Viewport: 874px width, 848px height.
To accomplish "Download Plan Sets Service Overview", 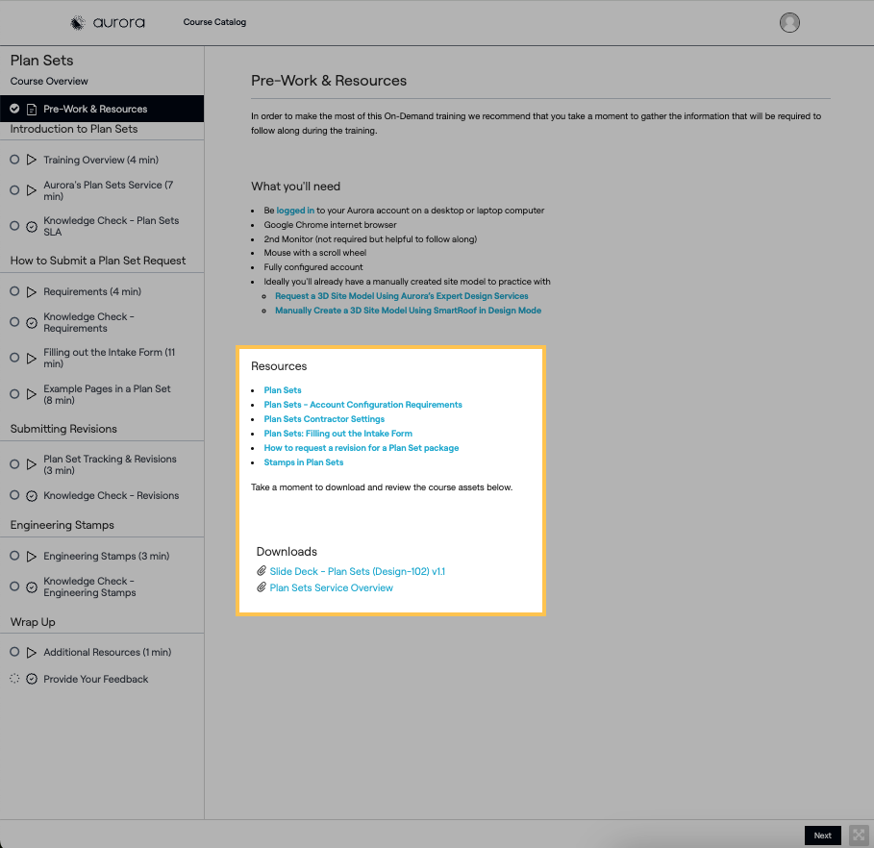I will tap(331, 588).
